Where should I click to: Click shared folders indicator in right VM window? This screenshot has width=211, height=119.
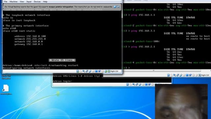pos(184,75)
